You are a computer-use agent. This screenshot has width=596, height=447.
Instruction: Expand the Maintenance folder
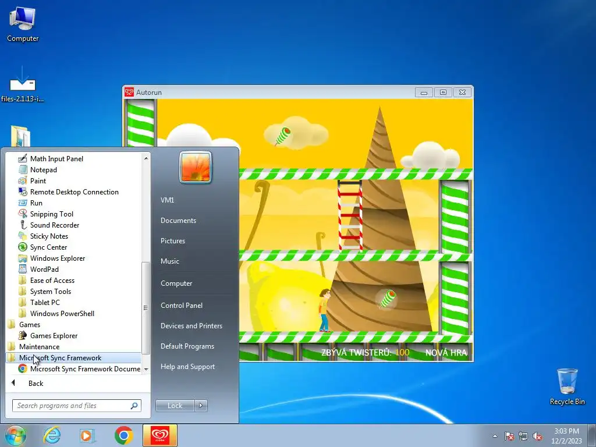(39, 346)
